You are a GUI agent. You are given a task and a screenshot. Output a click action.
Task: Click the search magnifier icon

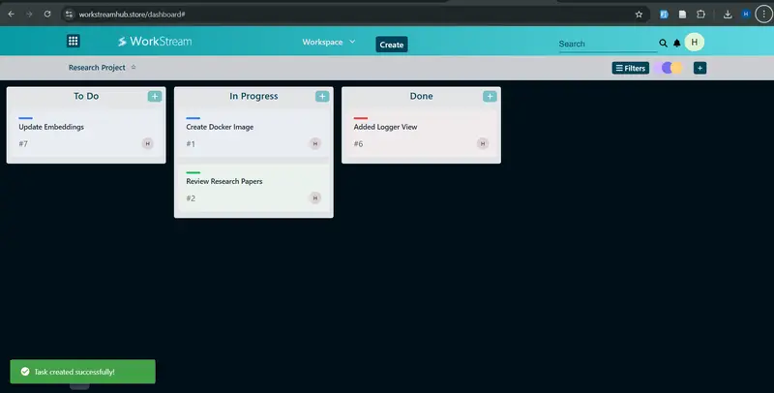pos(663,44)
